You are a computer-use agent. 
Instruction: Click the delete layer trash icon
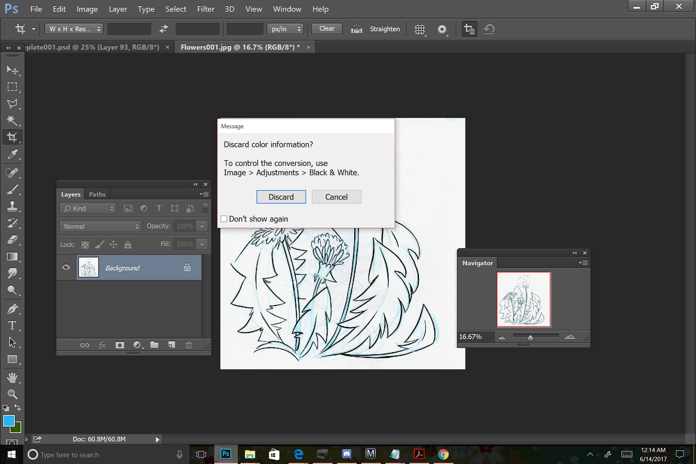(x=189, y=345)
